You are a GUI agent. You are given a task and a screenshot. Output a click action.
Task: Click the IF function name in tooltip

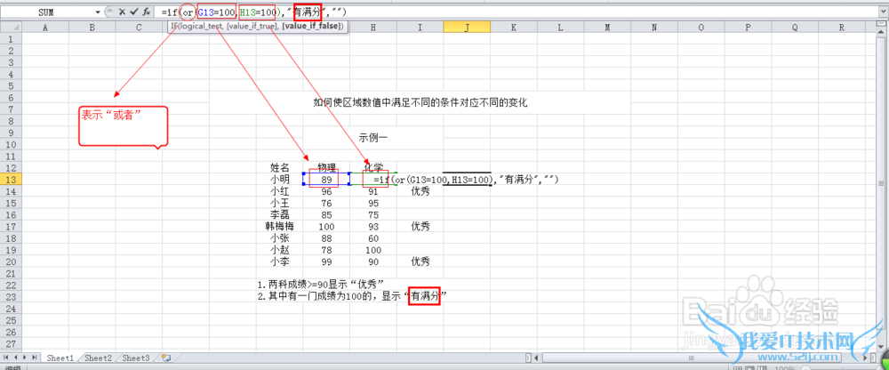tap(174, 26)
